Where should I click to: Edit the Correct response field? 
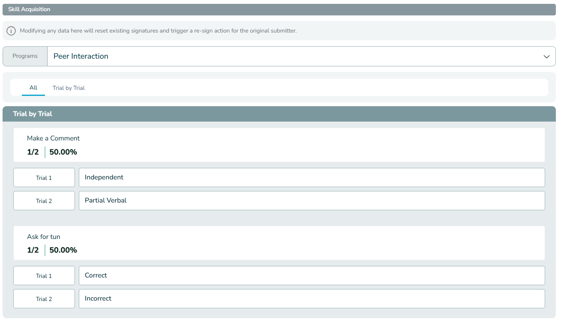312,276
